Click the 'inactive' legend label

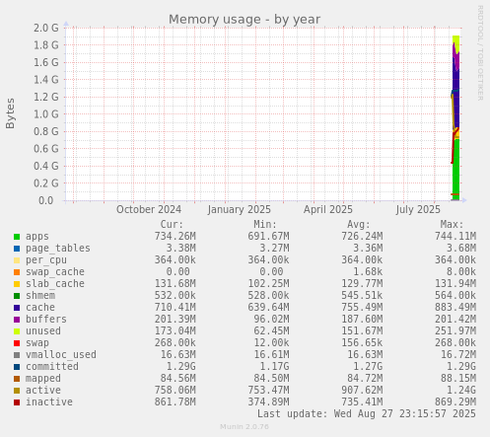[x=49, y=402]
